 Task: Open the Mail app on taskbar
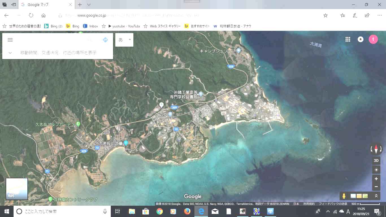click(215, 211)
